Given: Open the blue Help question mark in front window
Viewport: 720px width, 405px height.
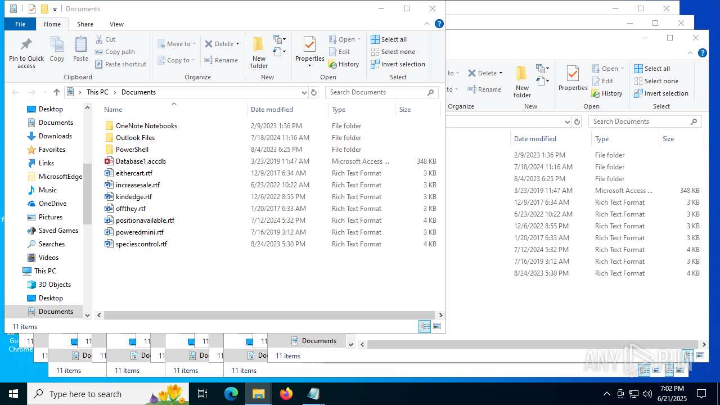Looking at the screenshot, I should [x=439, y=24].
